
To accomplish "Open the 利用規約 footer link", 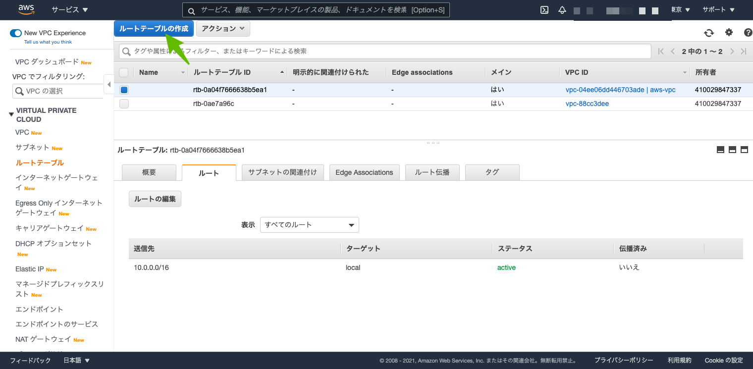I will [x=679, y=361].
